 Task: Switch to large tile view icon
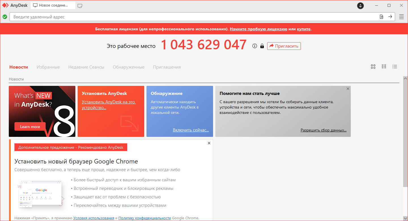pyautogui.click(x=373, y=67)
